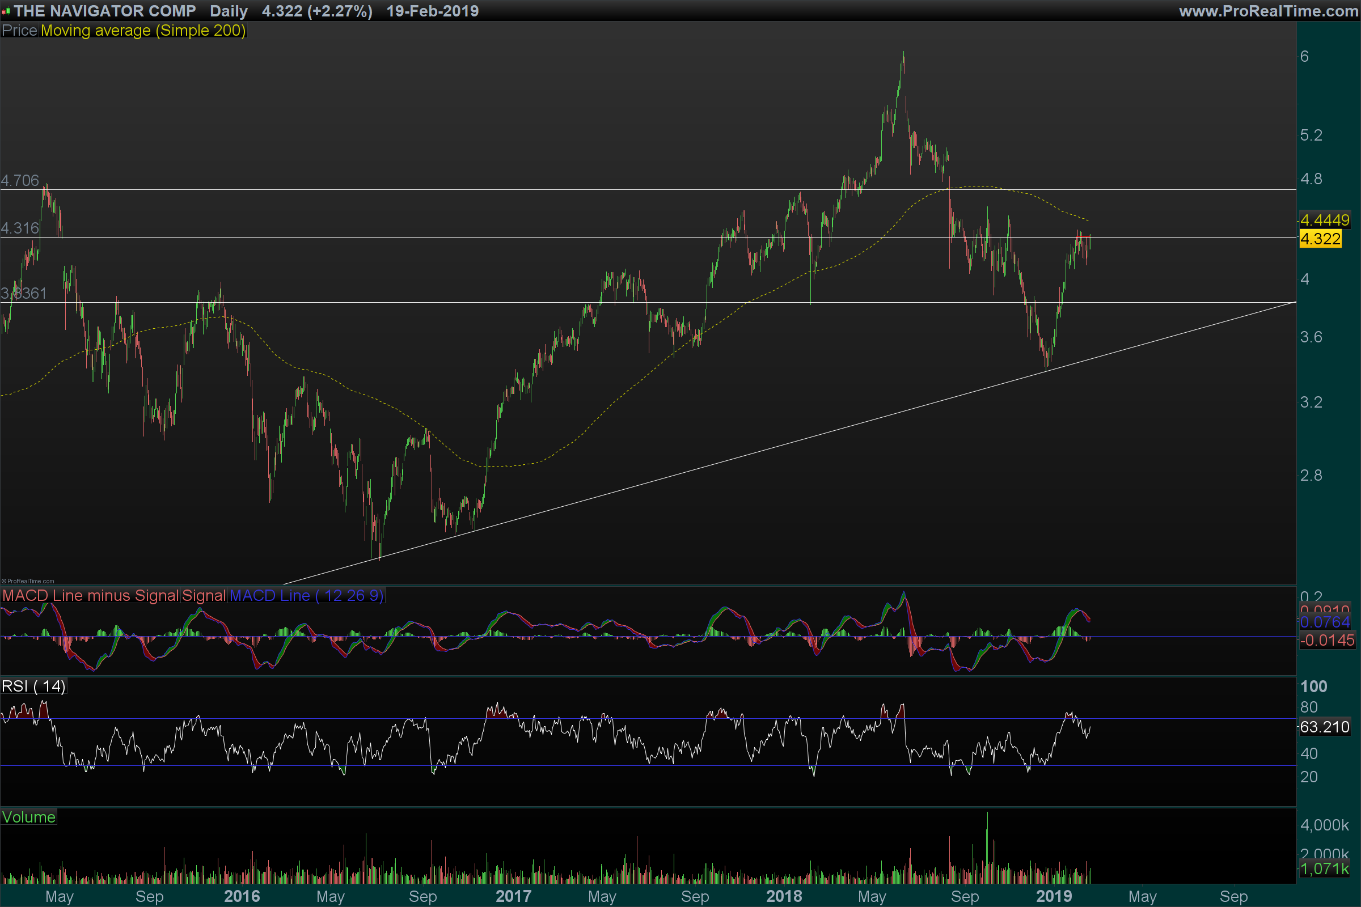Viewport: 1361px width, 907px height.
Task: Click the green Volume panel label
Action: (x=28, y=817)
